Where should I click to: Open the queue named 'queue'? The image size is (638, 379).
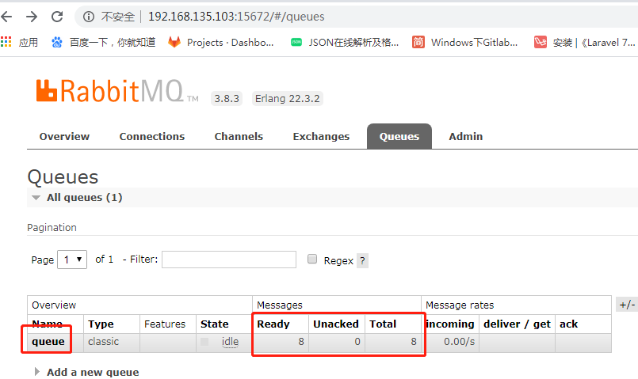coord(48,342)
